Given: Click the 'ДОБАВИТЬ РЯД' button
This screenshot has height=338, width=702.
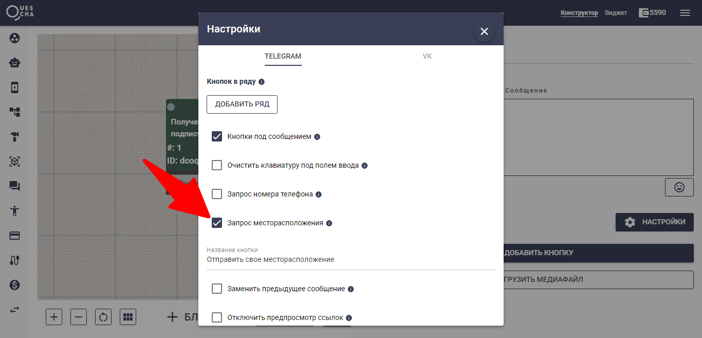Looking at the screenshot, I should click(242, 104).
